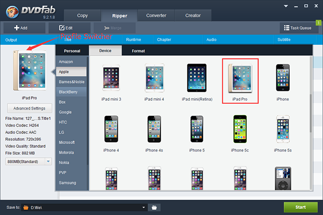
Task: Select the iPad mini 4 device icon
Action: (154, 78)
